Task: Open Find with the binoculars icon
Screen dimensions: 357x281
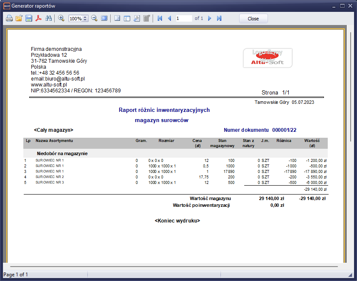Action: 48,19
